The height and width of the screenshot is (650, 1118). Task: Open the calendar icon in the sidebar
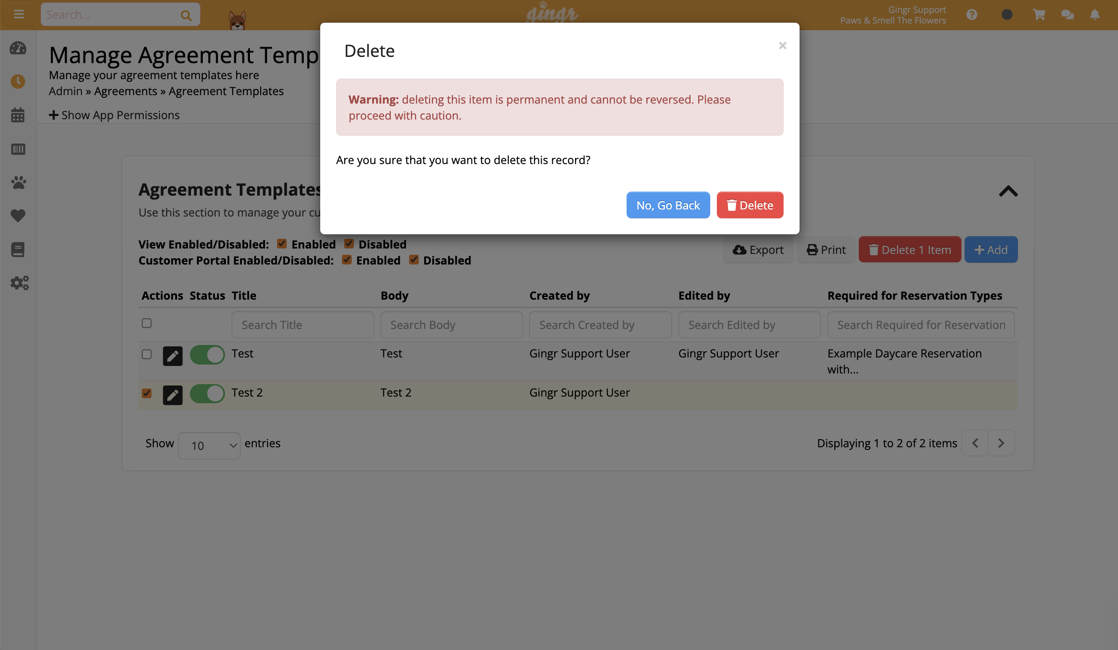coord(18,115)
